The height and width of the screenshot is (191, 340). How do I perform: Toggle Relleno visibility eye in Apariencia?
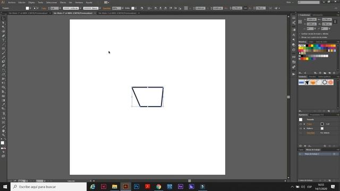click(301, 128)
